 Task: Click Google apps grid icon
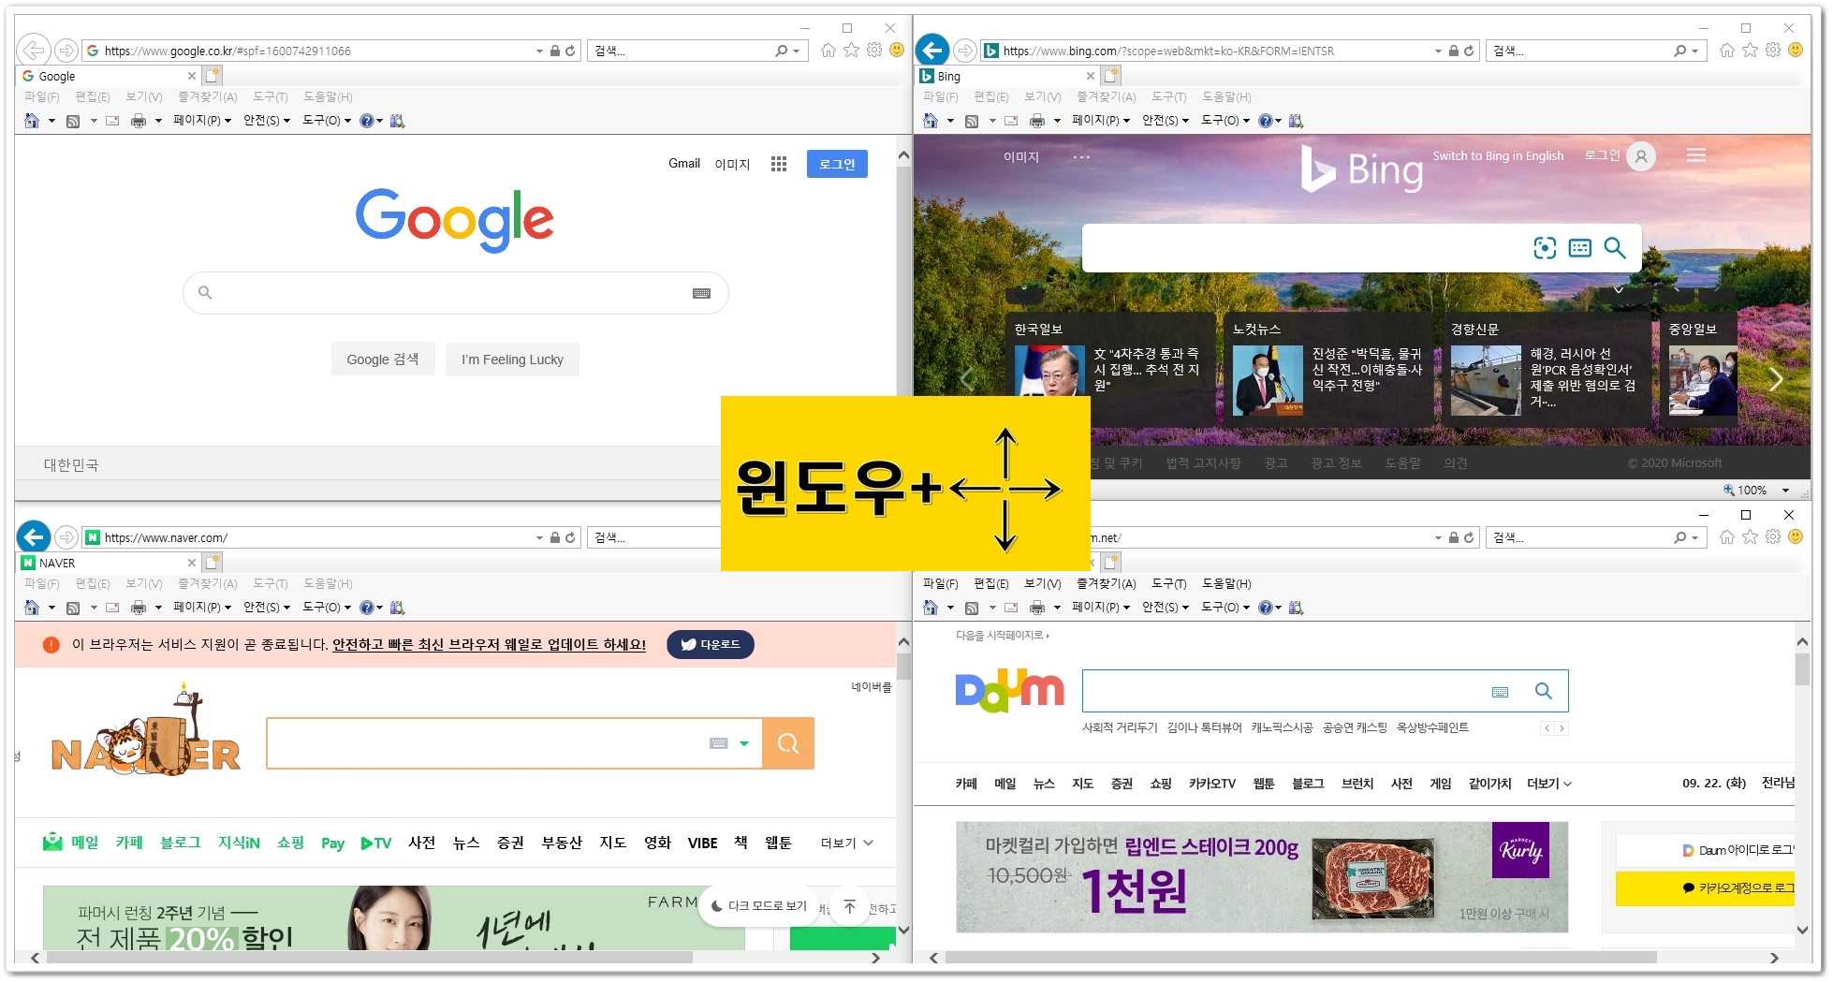click(x=778, y=164)
